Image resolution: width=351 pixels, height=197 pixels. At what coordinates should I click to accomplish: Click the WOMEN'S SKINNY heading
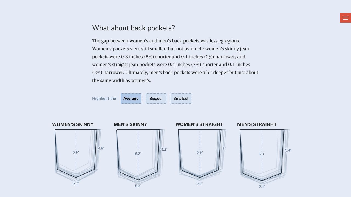(x=73, y=124)
